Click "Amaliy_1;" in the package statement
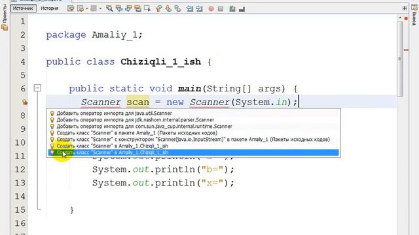The height and width of the screenshot is (235, 419). pyautogui.click(x=117, y=35)
